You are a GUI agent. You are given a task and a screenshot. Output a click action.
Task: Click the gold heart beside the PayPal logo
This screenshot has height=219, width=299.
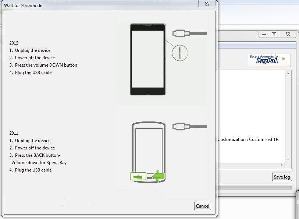click(284, 59)
